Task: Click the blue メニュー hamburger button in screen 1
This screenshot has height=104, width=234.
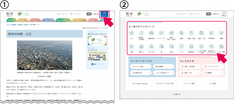Action: tap(104, 14)
